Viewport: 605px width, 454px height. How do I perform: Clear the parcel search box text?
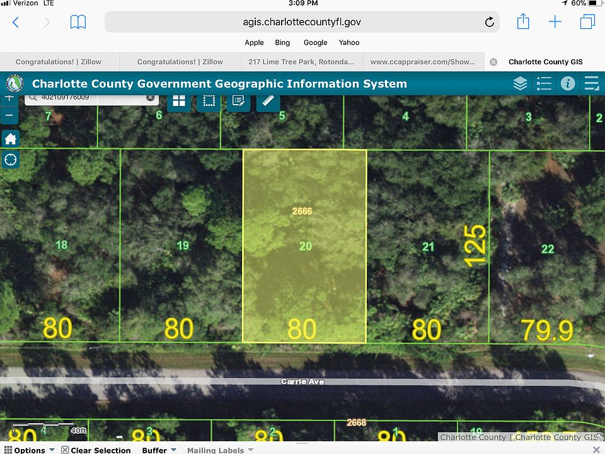[151, 98]
